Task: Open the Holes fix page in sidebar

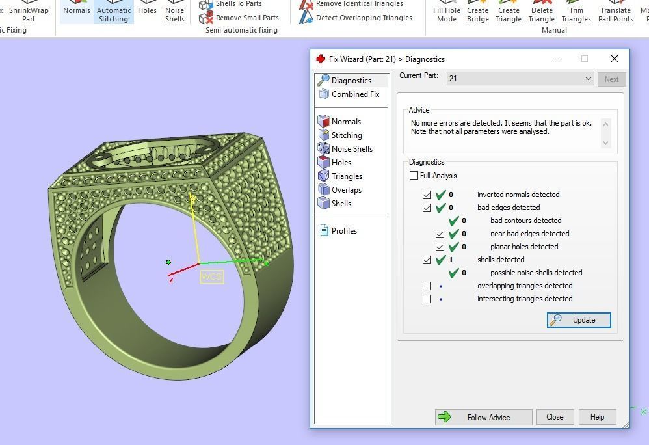Action: tap(334, 162)
